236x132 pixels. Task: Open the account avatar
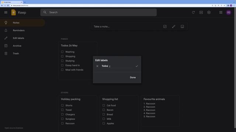coord(229,12)
